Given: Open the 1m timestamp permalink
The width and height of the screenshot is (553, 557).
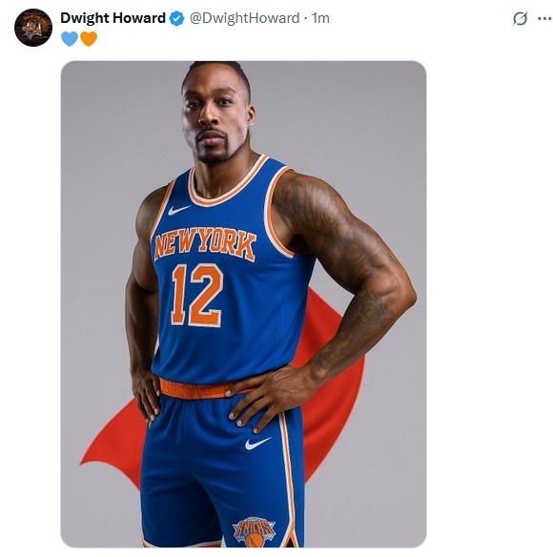Looking at the screenshot, I should 320,18.
